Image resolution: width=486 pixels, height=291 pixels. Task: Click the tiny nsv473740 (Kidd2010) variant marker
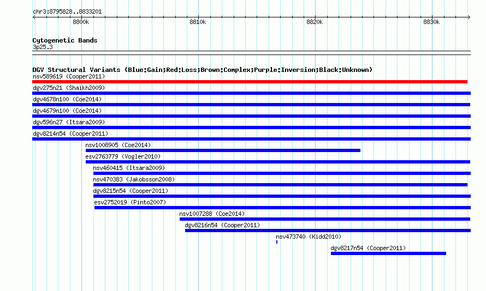pyautogui.click(x=277, y=242)
